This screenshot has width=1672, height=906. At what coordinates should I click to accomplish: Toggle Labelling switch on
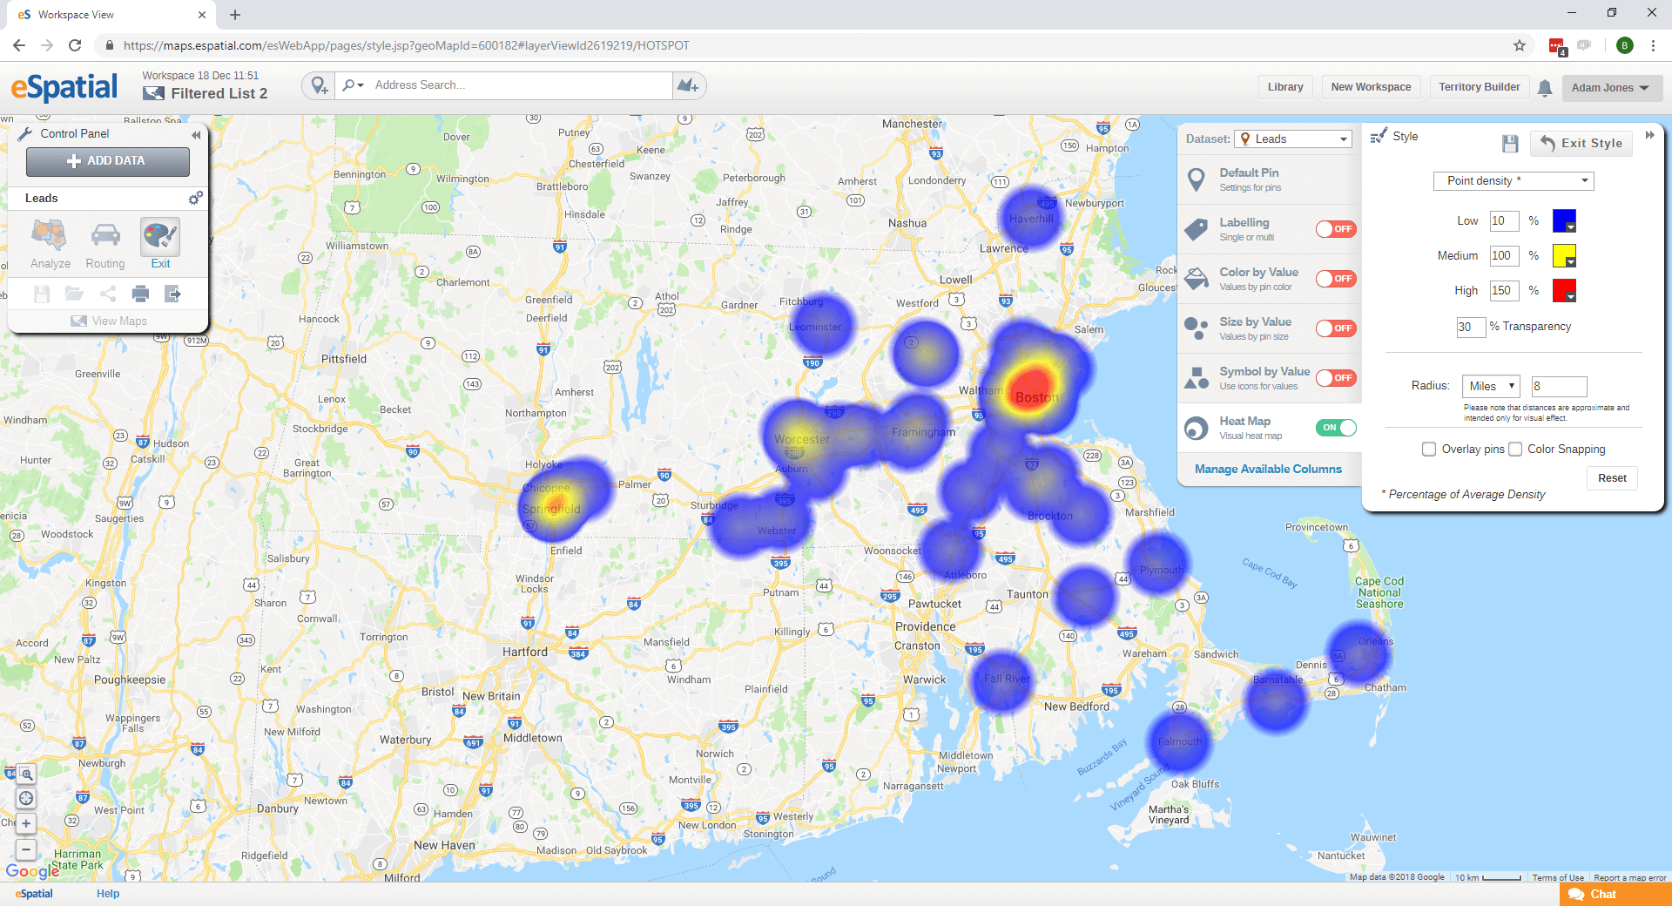pos(1336,229)
